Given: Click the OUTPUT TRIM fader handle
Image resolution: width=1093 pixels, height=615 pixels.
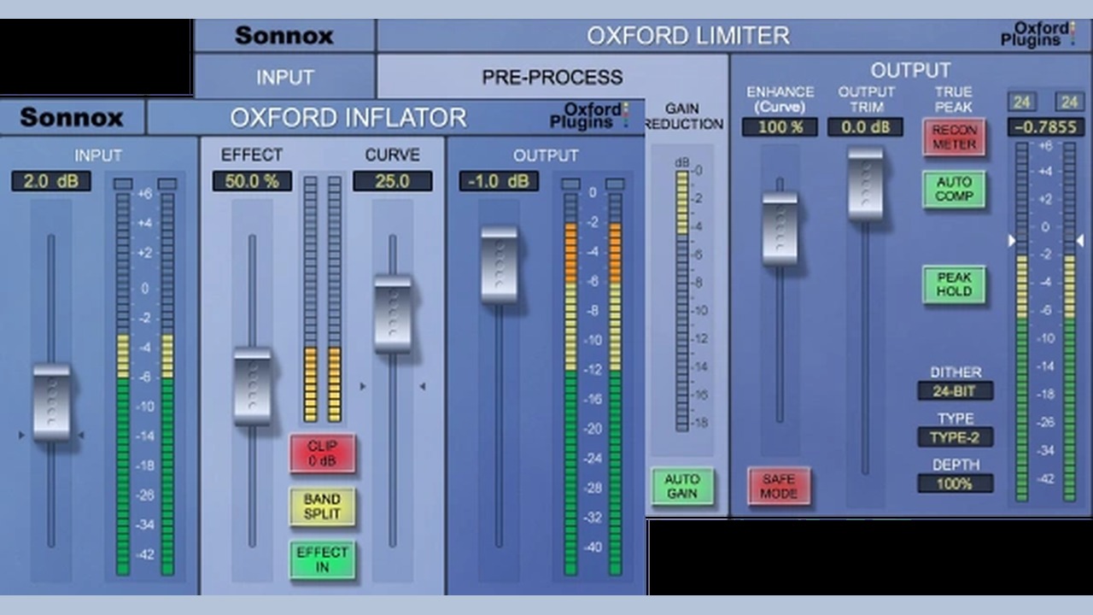Looking at the screenshot, I should click(865, 184).
